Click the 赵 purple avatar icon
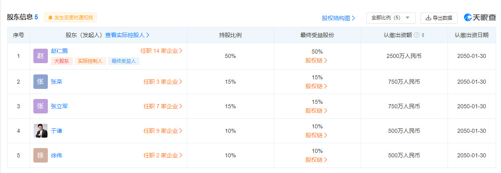Image resolution: width=501 pixels, height=173 pixels. click(41, 56)
